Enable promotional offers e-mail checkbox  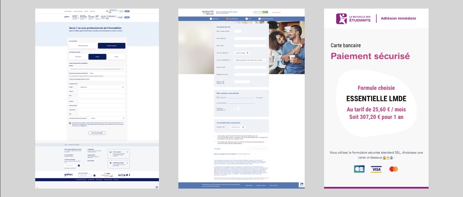pyautogui.click(x=215, y=142)
